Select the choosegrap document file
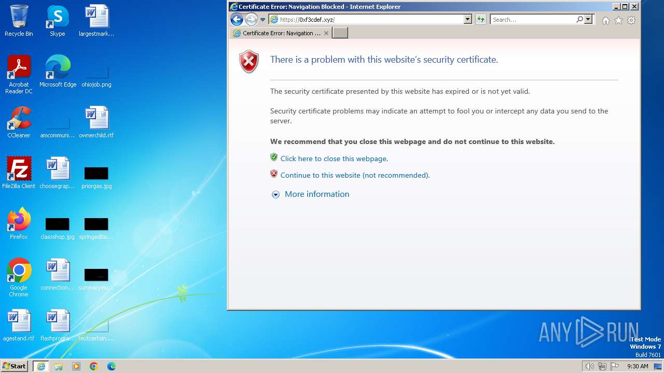This screenshot has height=373, width=664. coord(58,173)
